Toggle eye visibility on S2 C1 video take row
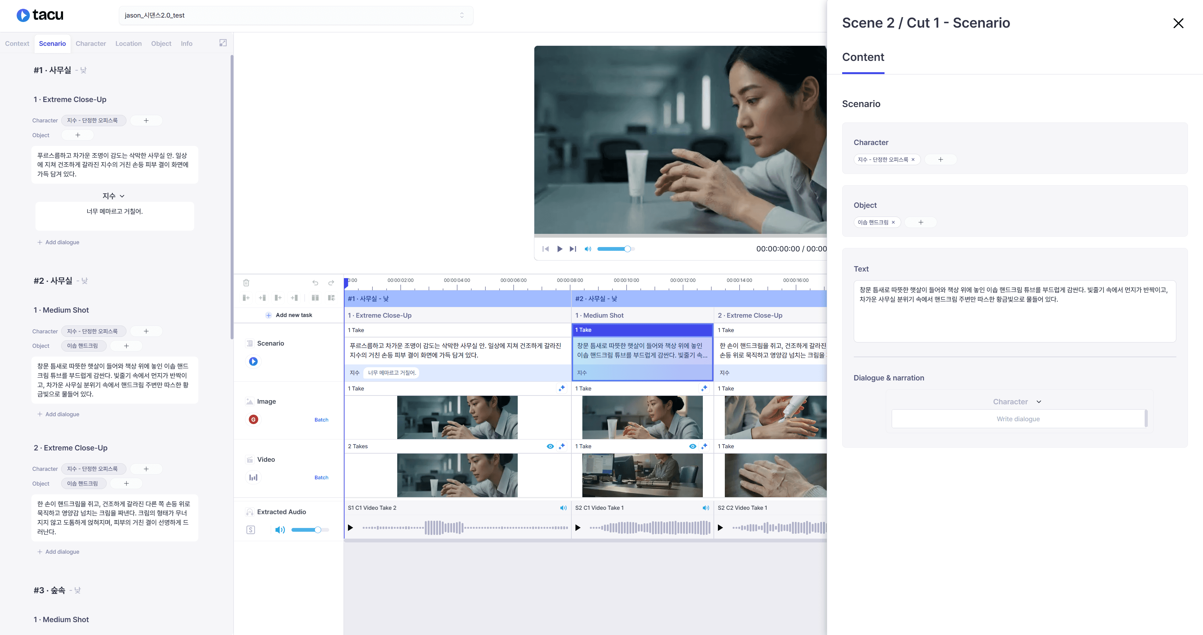 click(692, 446)
